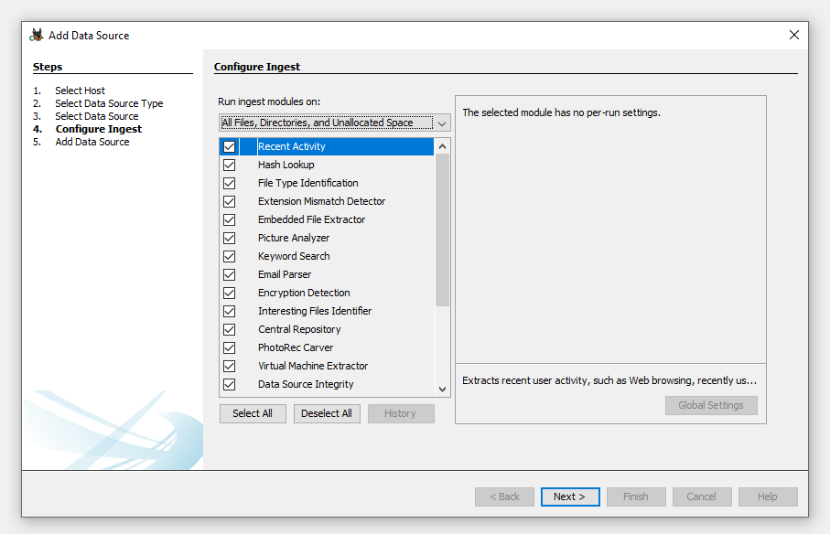
Task: Go to the previous step with Back
Action: (504, 497)
